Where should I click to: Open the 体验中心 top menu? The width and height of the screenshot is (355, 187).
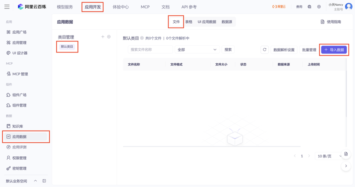121,7
